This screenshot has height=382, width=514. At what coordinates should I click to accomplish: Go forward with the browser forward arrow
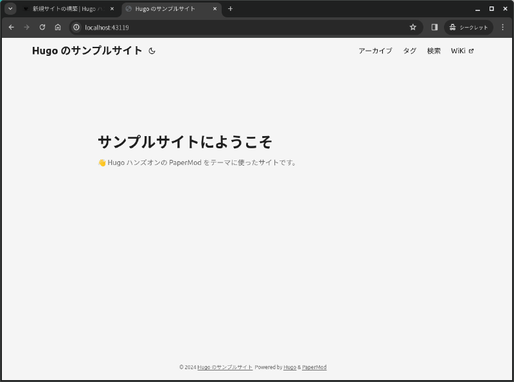(x=26, y=27)
